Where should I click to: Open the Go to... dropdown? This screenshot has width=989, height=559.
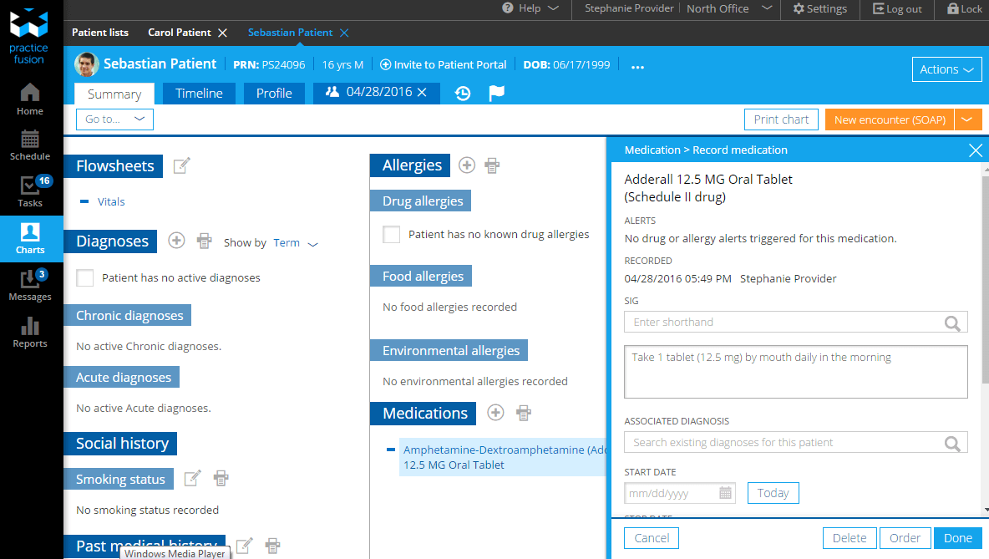[114, 119]
